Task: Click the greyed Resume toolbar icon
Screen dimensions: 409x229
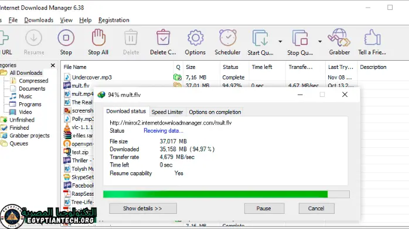Action: [33, 38]
